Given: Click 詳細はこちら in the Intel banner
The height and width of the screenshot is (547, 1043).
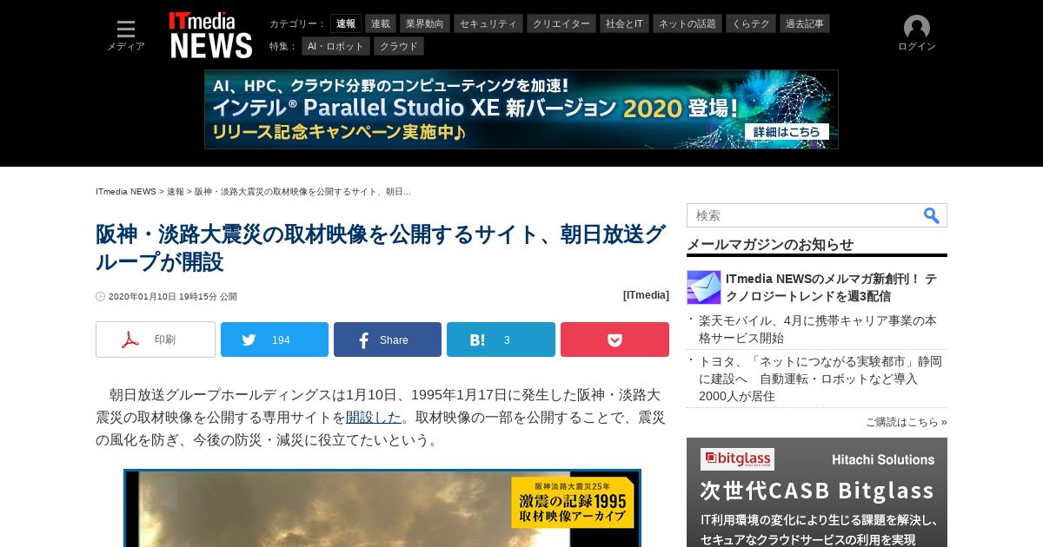Looking at the screenshot, I should coord(787,132).
